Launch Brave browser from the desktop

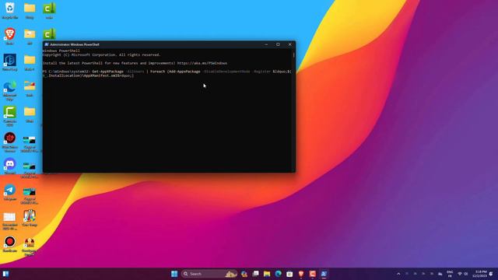10,36
